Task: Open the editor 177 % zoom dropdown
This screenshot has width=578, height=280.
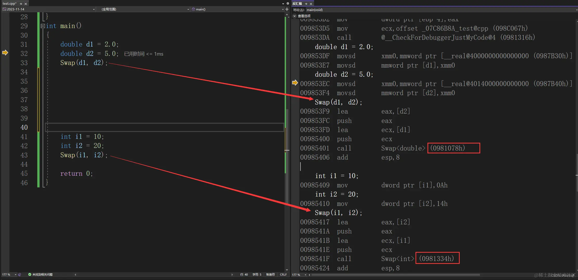Action: point(9,275)
